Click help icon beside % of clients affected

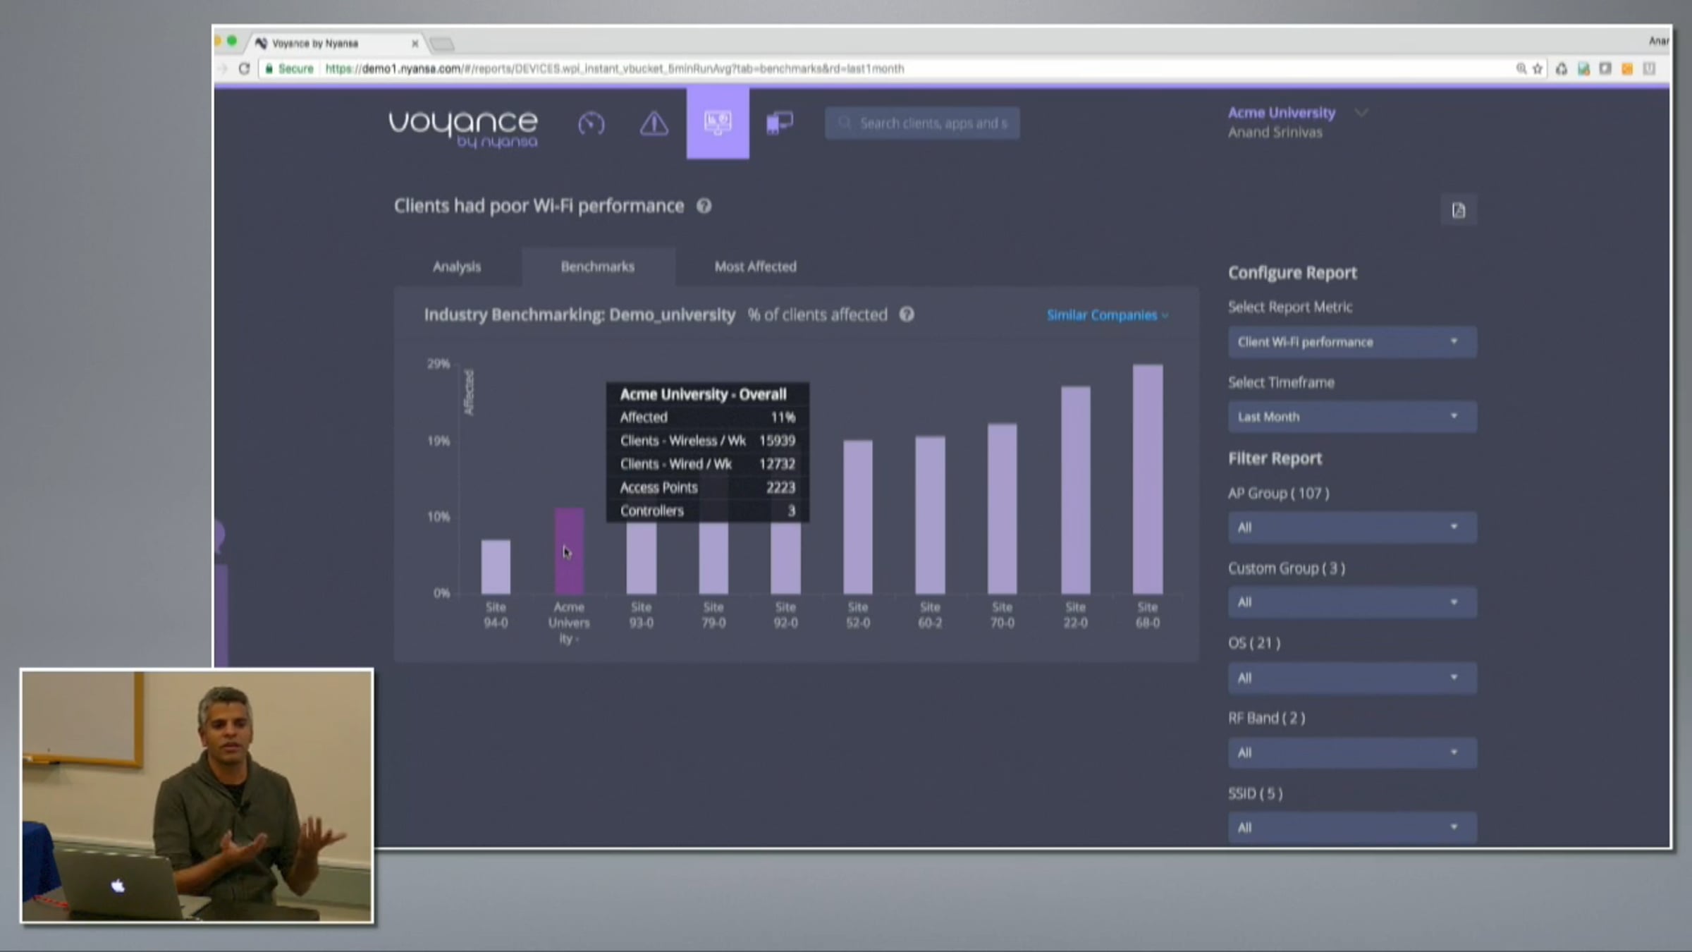point(907,315)
